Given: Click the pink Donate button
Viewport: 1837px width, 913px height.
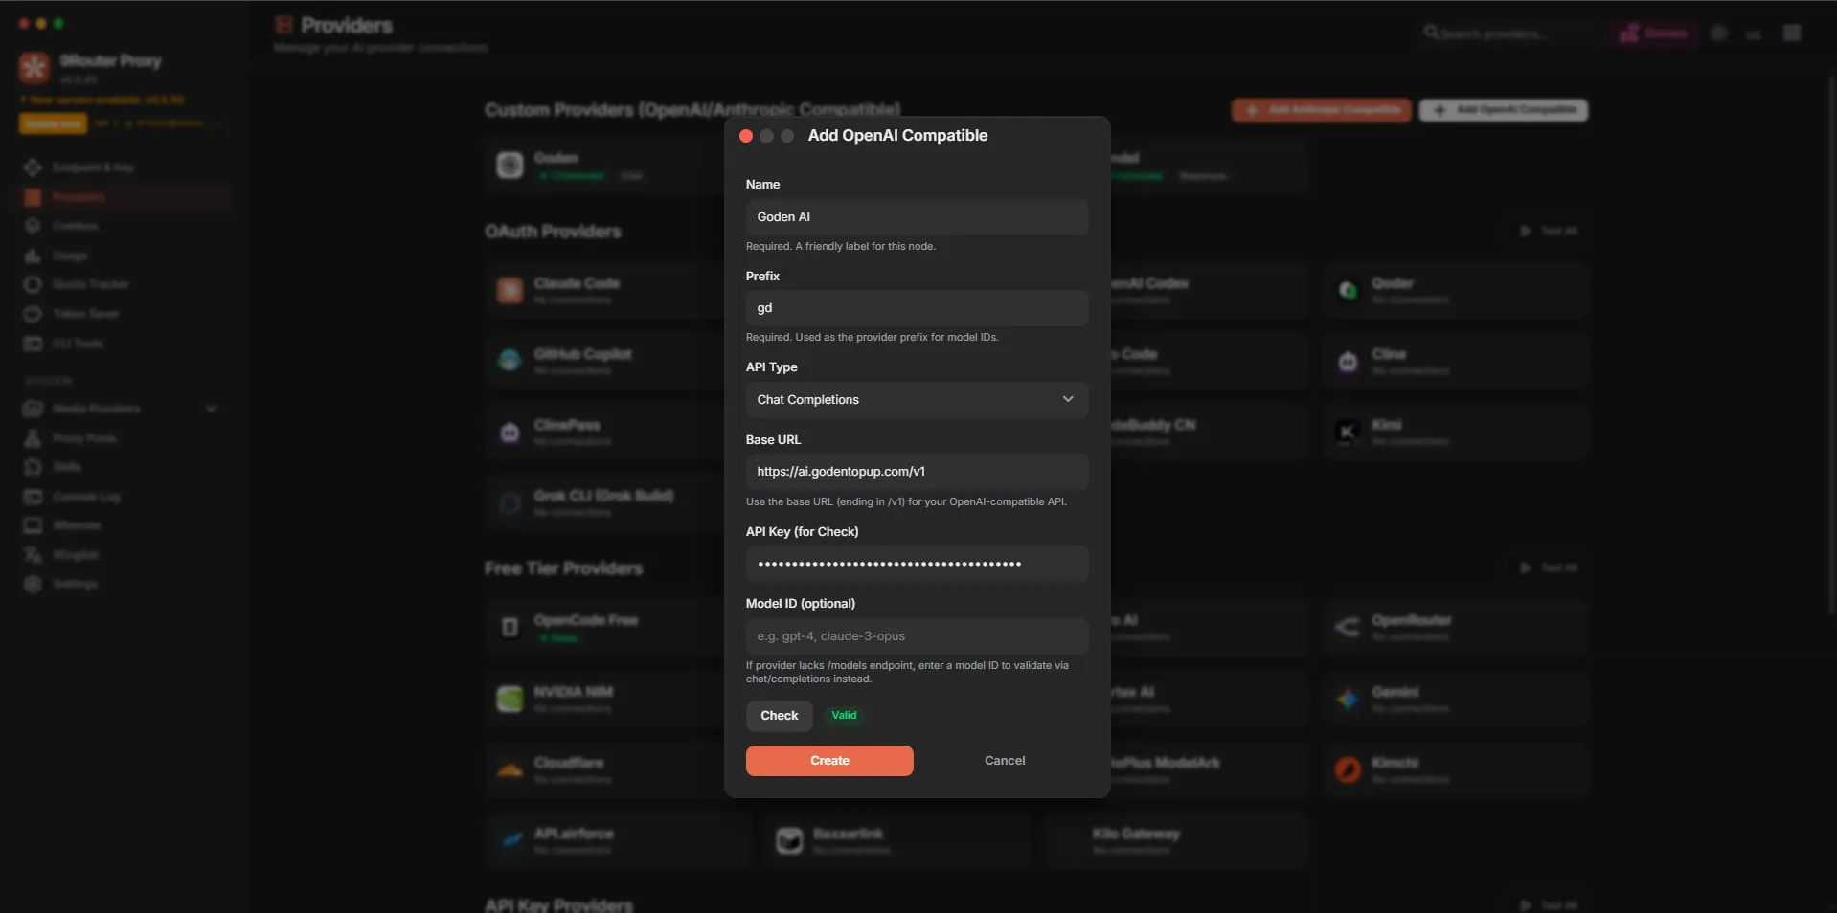Looking at the screenshot, I should 1653,33.
